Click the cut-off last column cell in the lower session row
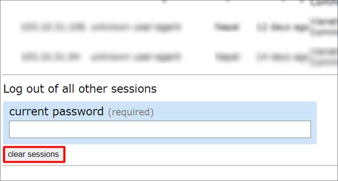Viewport: 338px width, 181px height. pos(324,57)
